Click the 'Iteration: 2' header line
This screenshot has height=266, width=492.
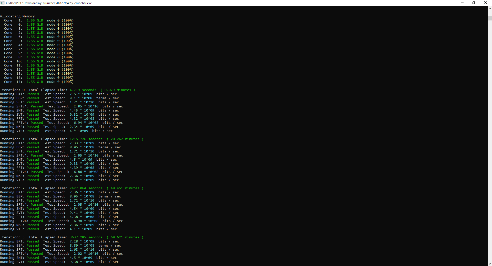72,188
